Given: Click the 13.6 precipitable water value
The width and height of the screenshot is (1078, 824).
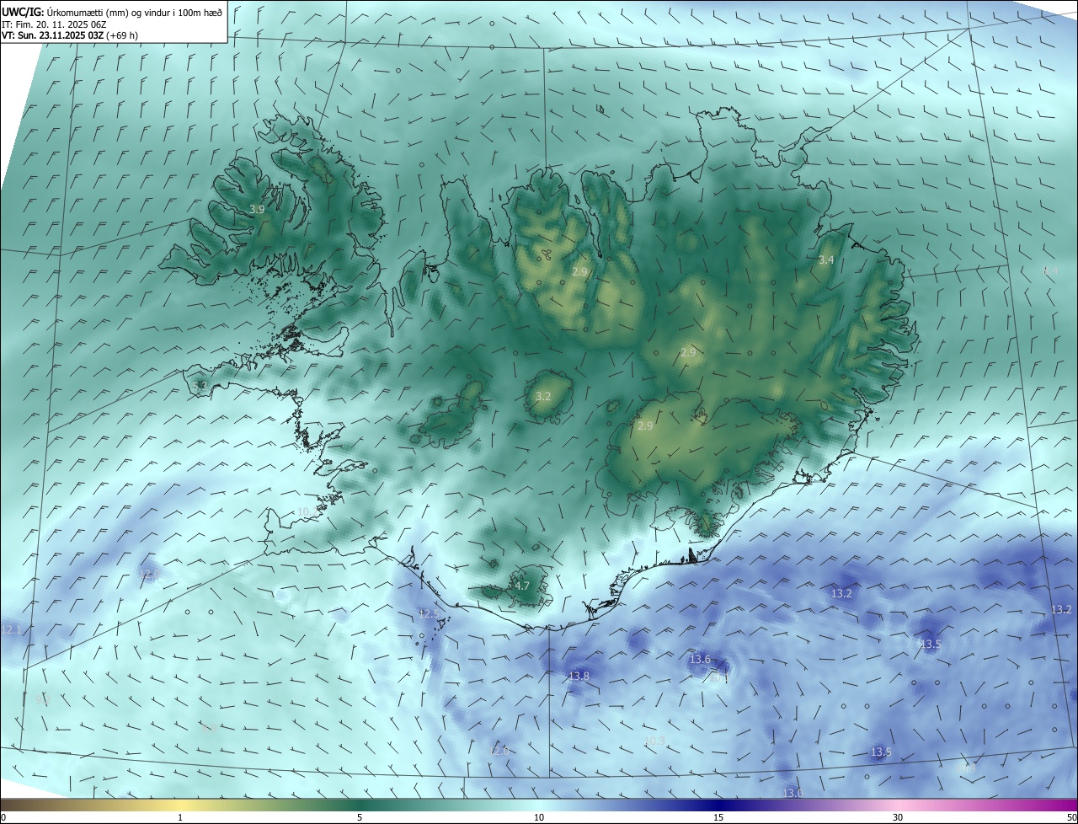Looking at the screenshot, I should (700, 659).
